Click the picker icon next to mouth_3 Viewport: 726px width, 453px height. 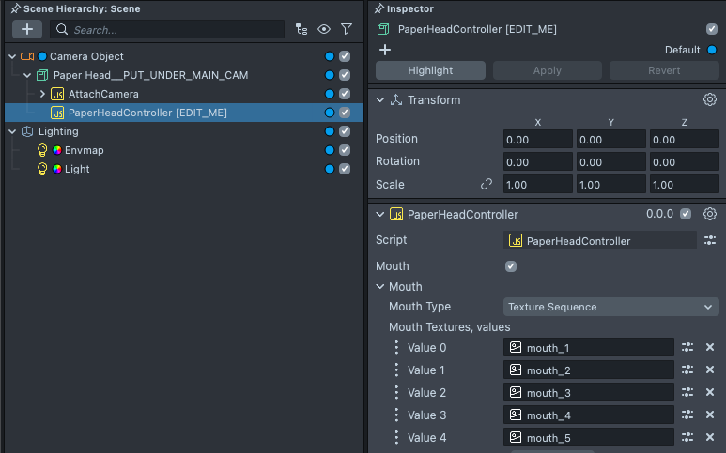687,393
